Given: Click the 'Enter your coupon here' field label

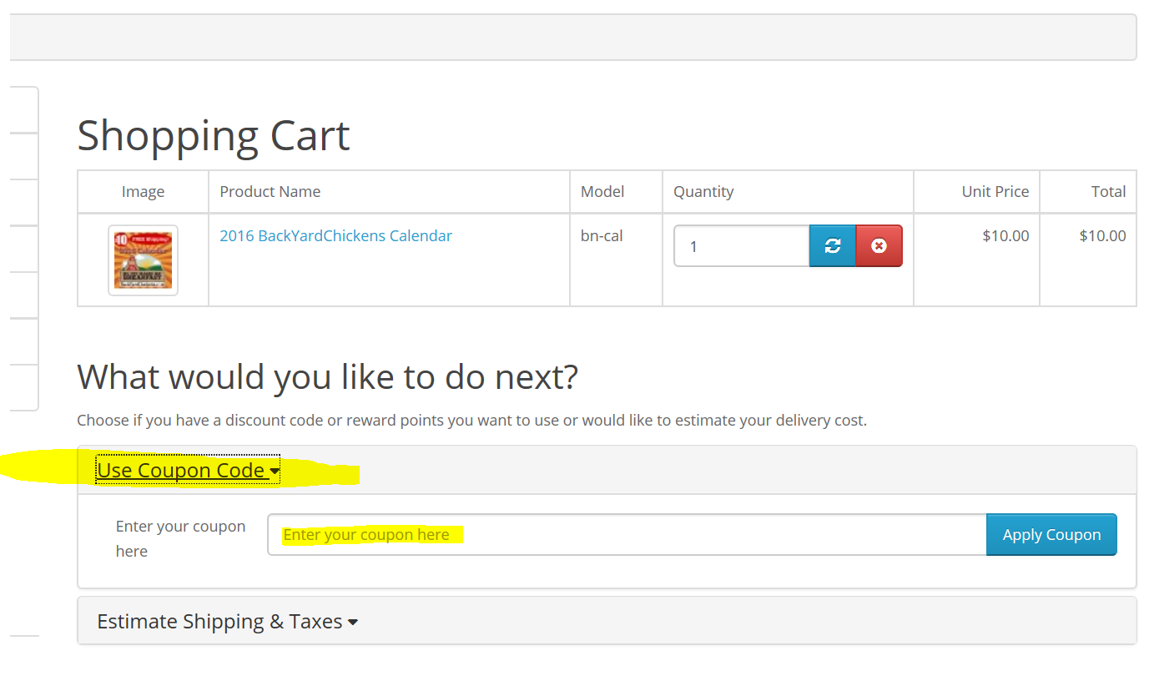Looking at the screenshot, I should (x=180, y=538).
